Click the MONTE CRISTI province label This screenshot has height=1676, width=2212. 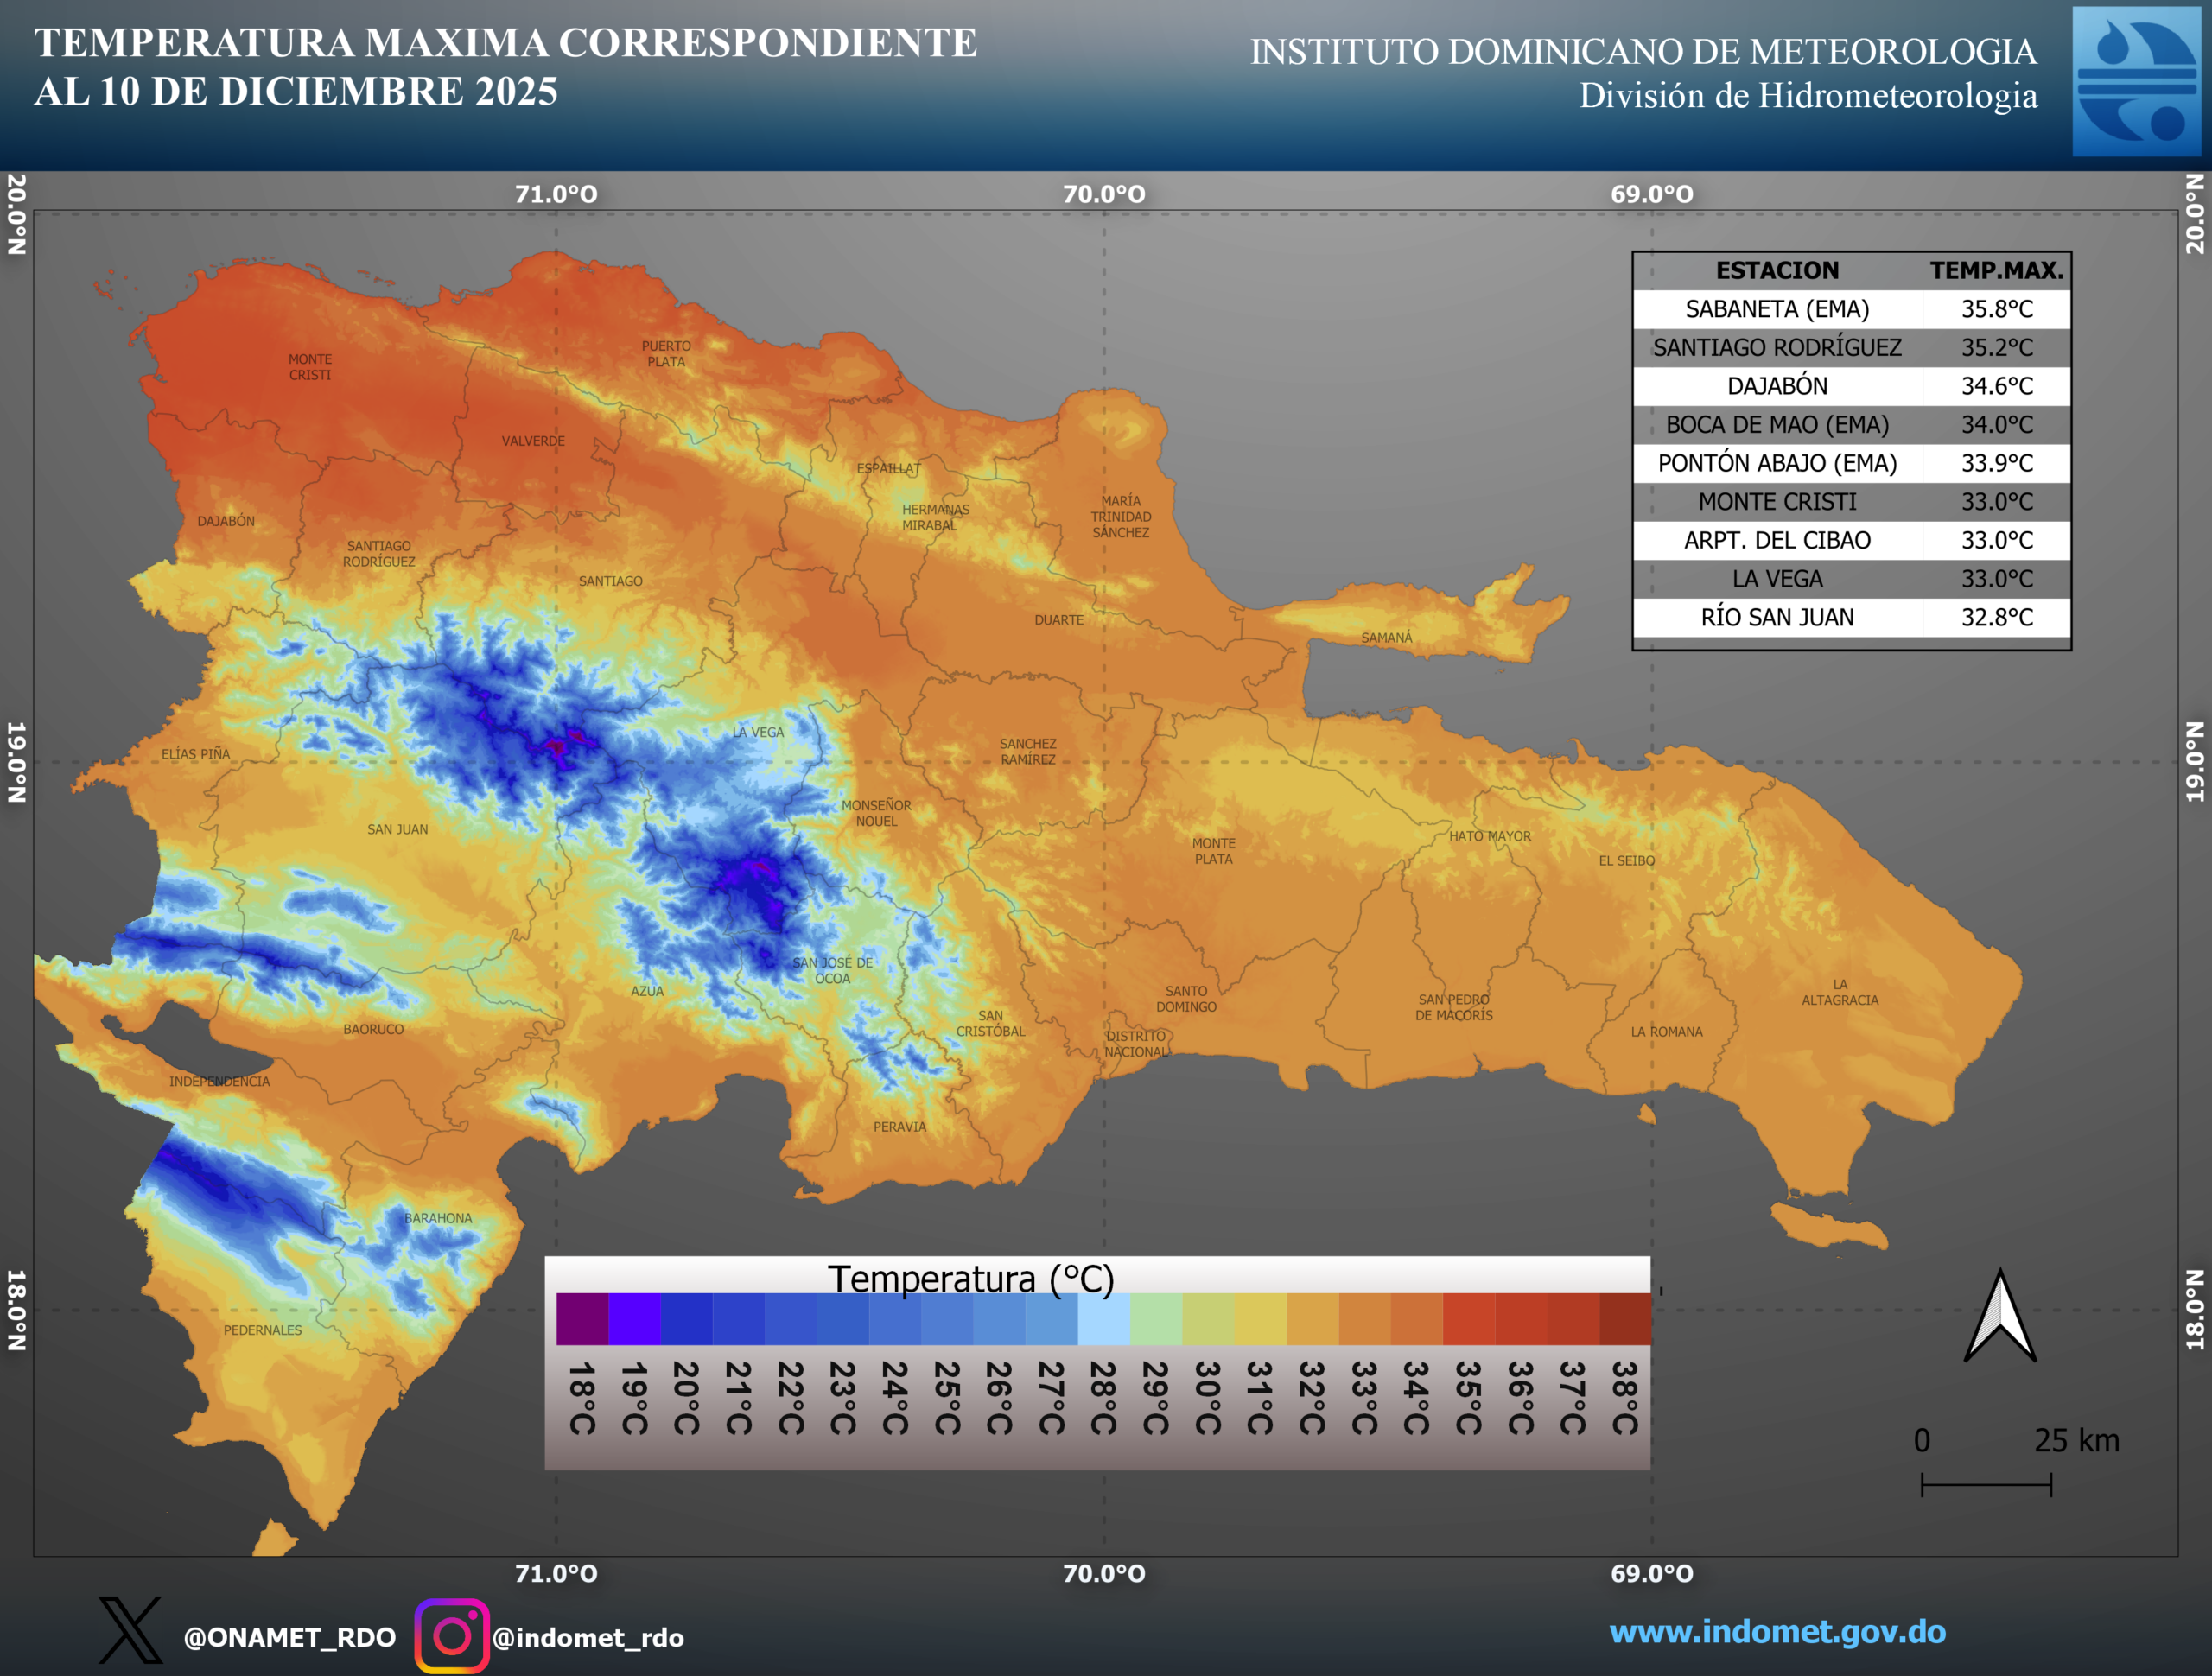pos(310,367)
